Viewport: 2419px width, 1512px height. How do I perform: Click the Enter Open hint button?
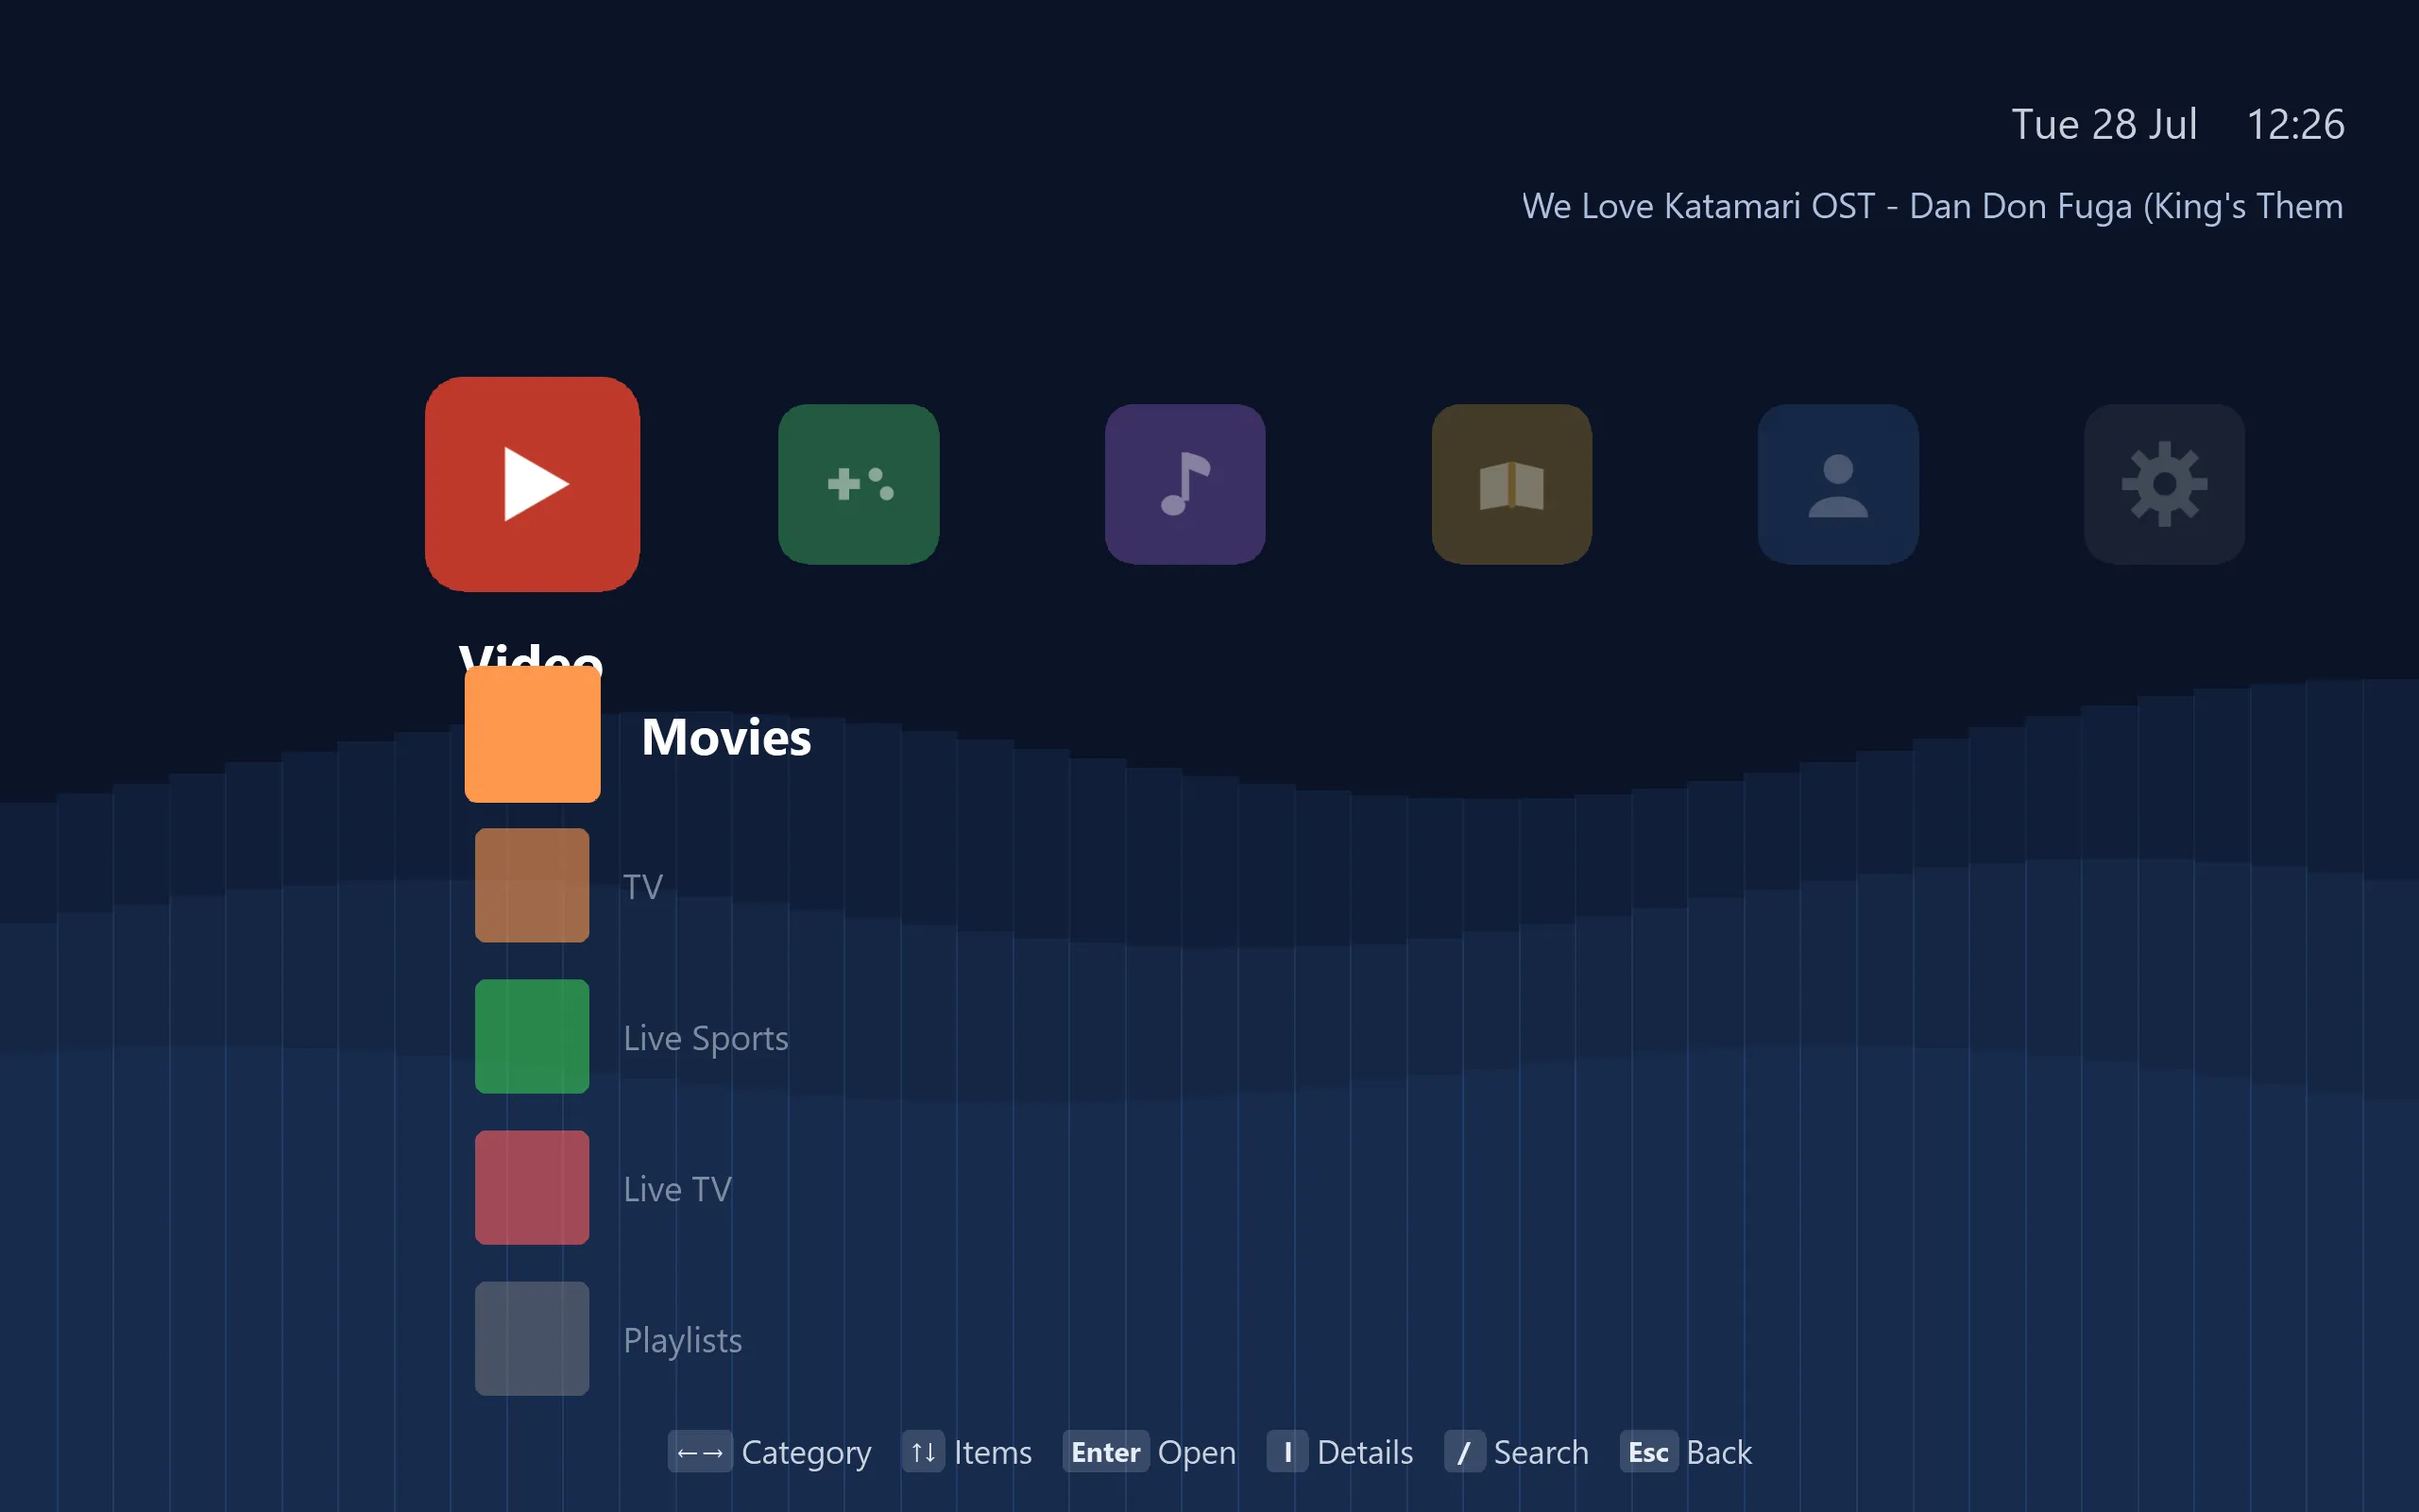pos(1150,1452)
